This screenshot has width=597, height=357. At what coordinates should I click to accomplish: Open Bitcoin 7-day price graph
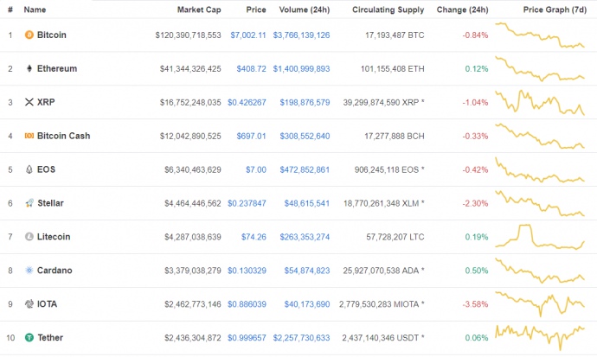pyautogui.click(x=540, y=35)
